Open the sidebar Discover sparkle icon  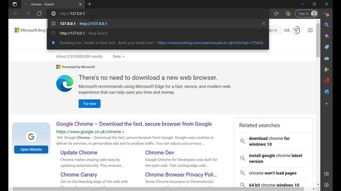pos(327,36)
